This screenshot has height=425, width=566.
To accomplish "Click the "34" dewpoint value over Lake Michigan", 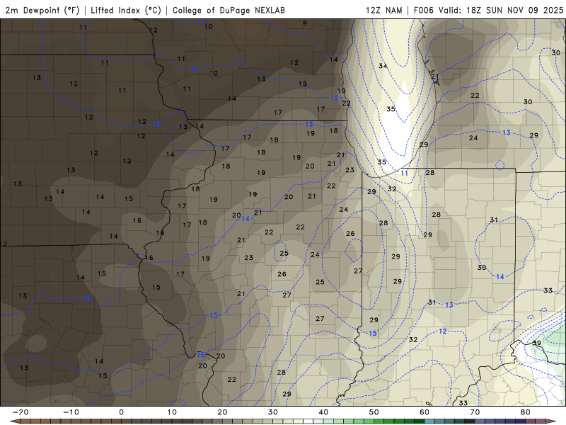I will (383, 66).
